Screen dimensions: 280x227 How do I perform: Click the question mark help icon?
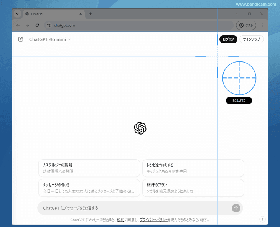coord(262,219)
